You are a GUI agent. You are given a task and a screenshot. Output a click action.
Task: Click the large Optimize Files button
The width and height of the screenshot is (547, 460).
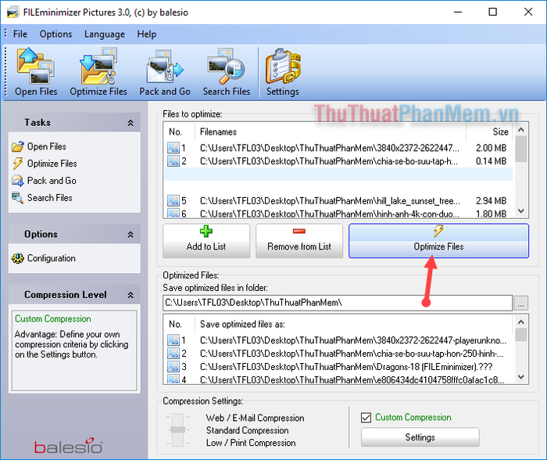pos(438,241)
